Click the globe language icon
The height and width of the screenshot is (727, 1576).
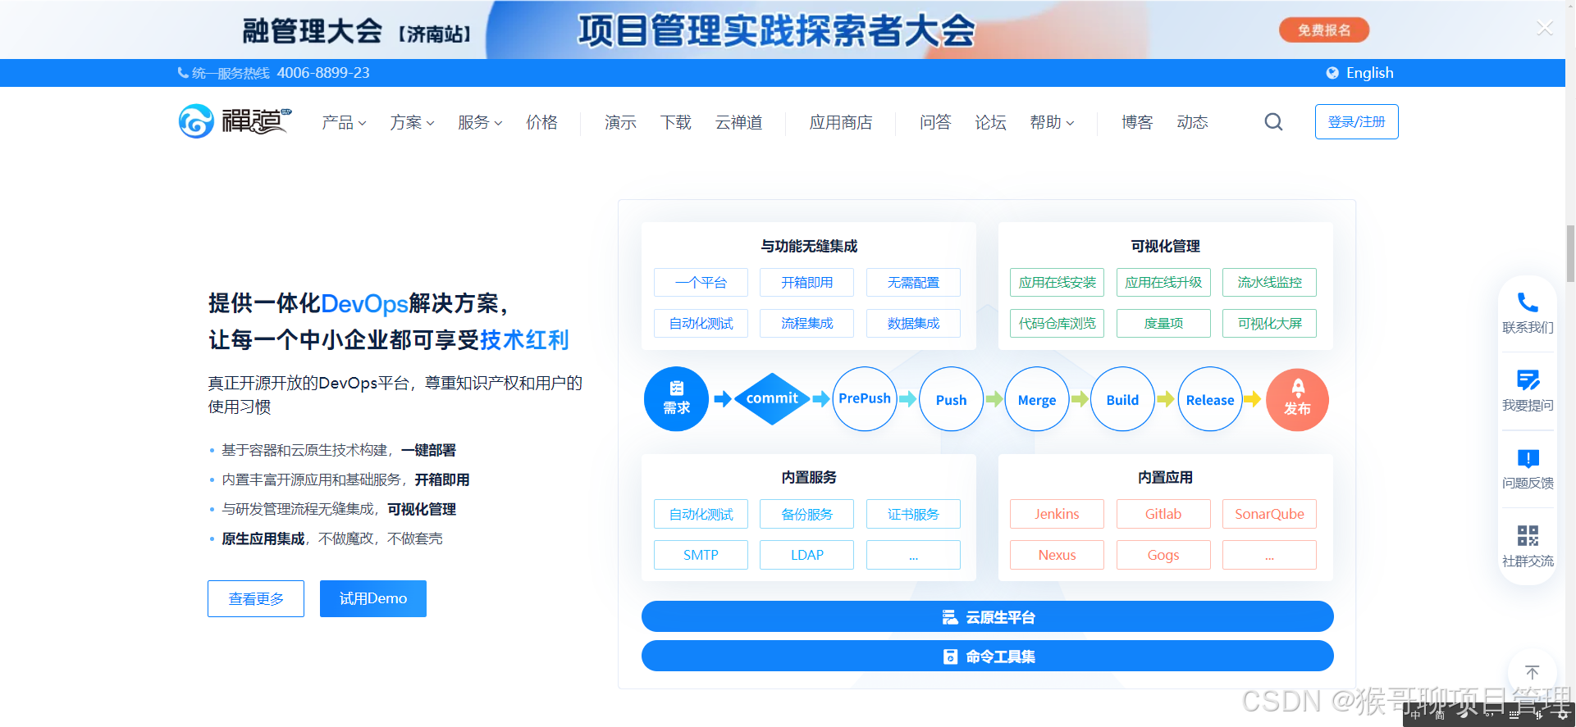1332,73
